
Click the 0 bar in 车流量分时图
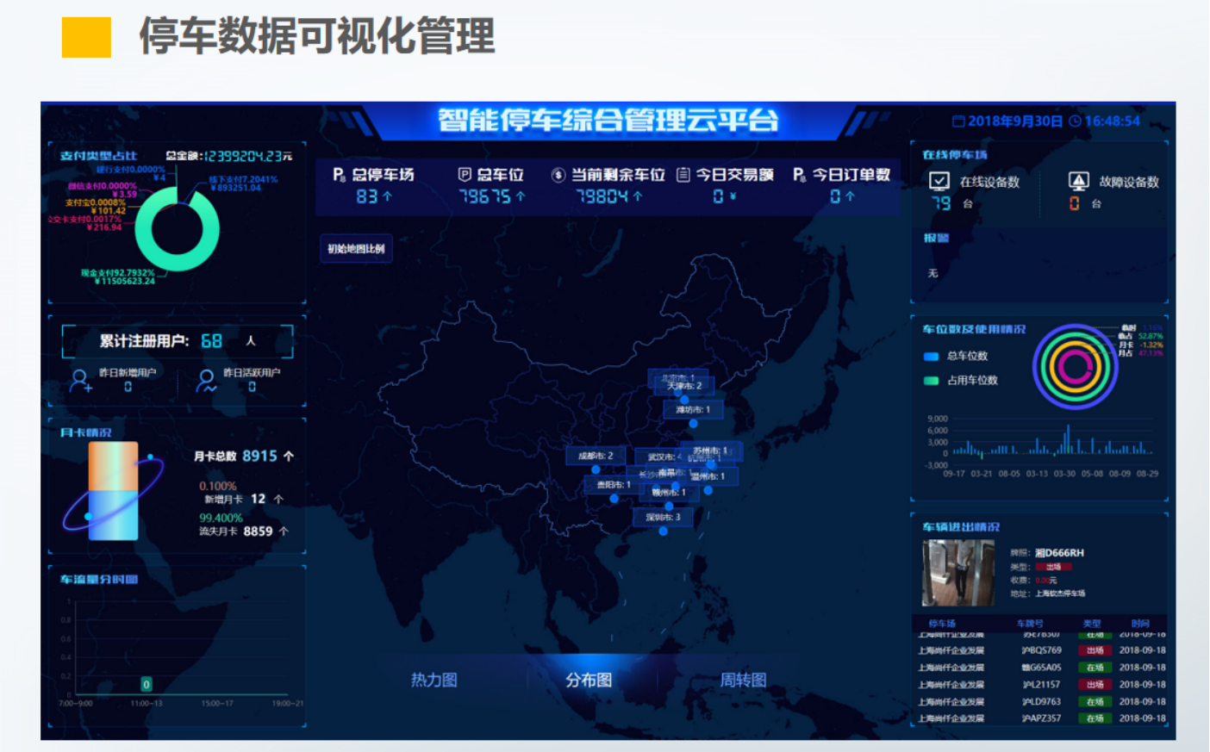pyautogui.click(x=147, y=684)
